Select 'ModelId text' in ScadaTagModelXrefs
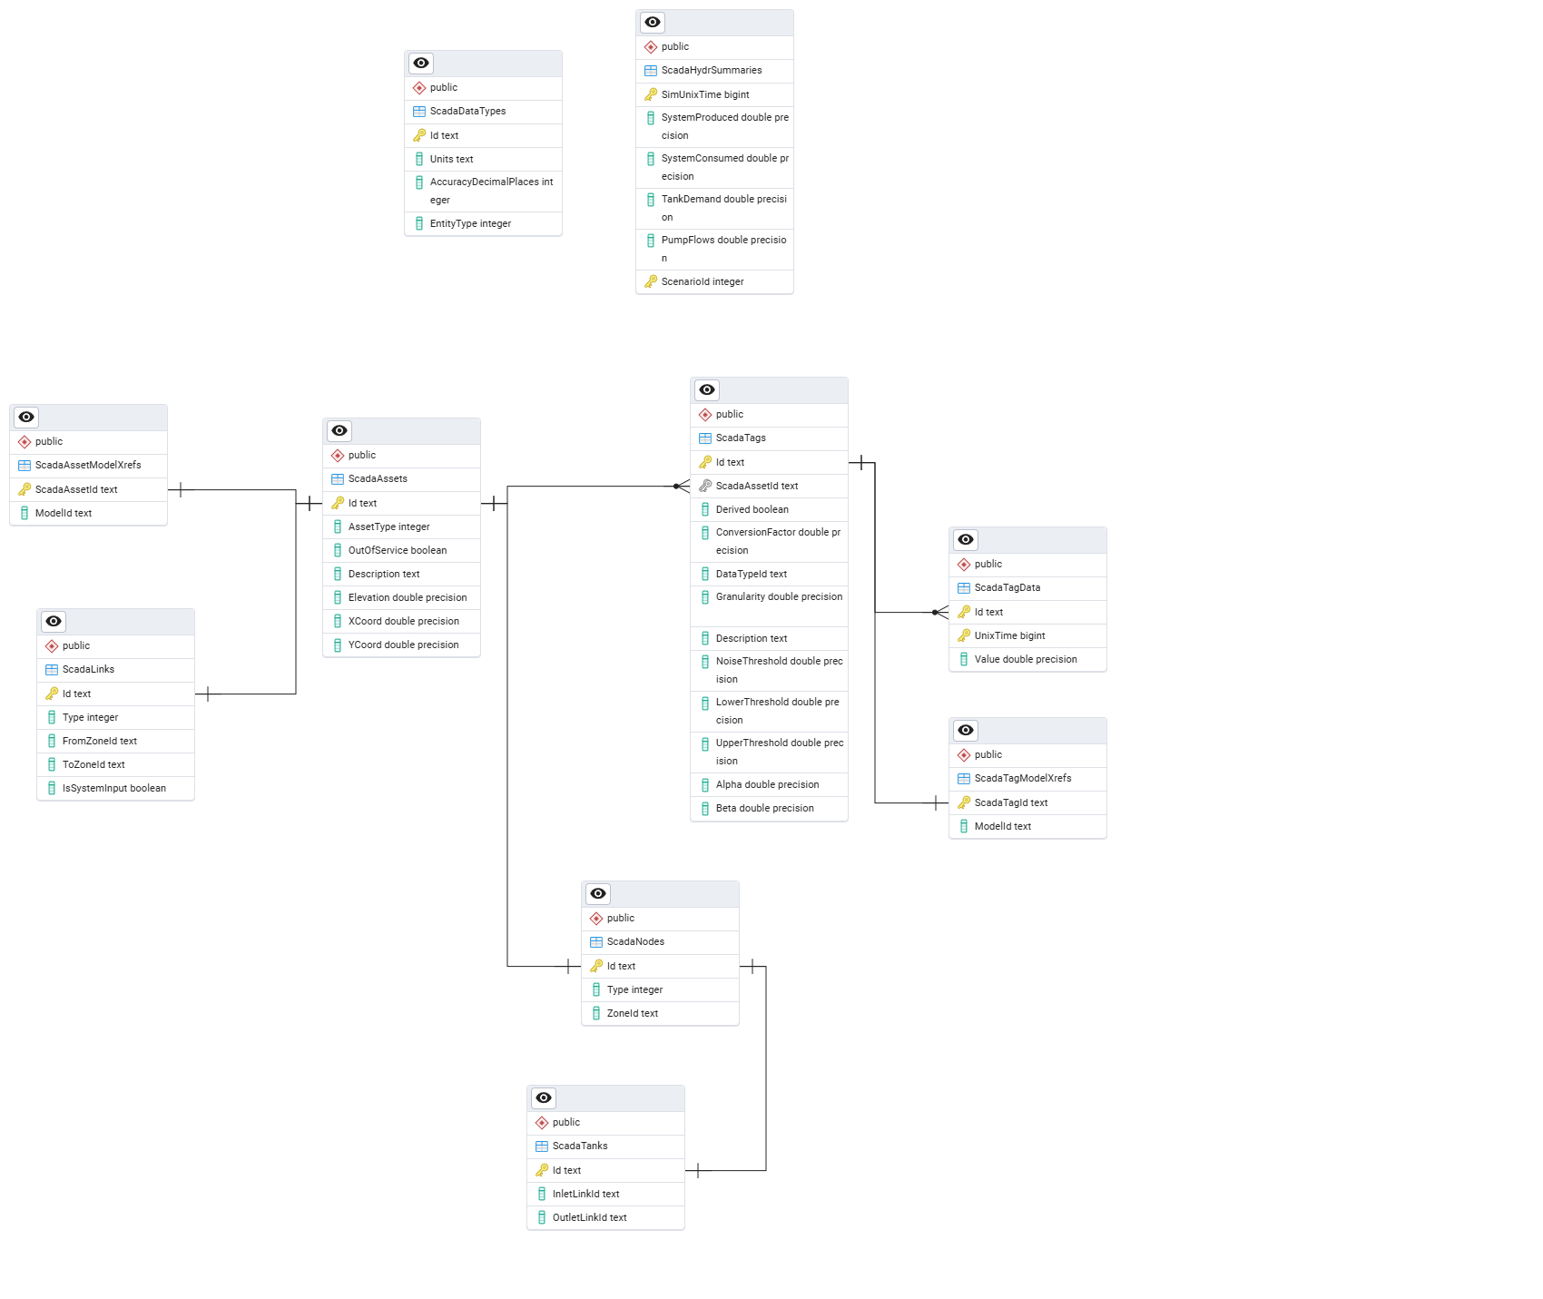 pos(1027,826)
